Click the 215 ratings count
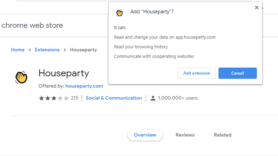The width and height of the screenshot is (278, 156). pos(75,98)
